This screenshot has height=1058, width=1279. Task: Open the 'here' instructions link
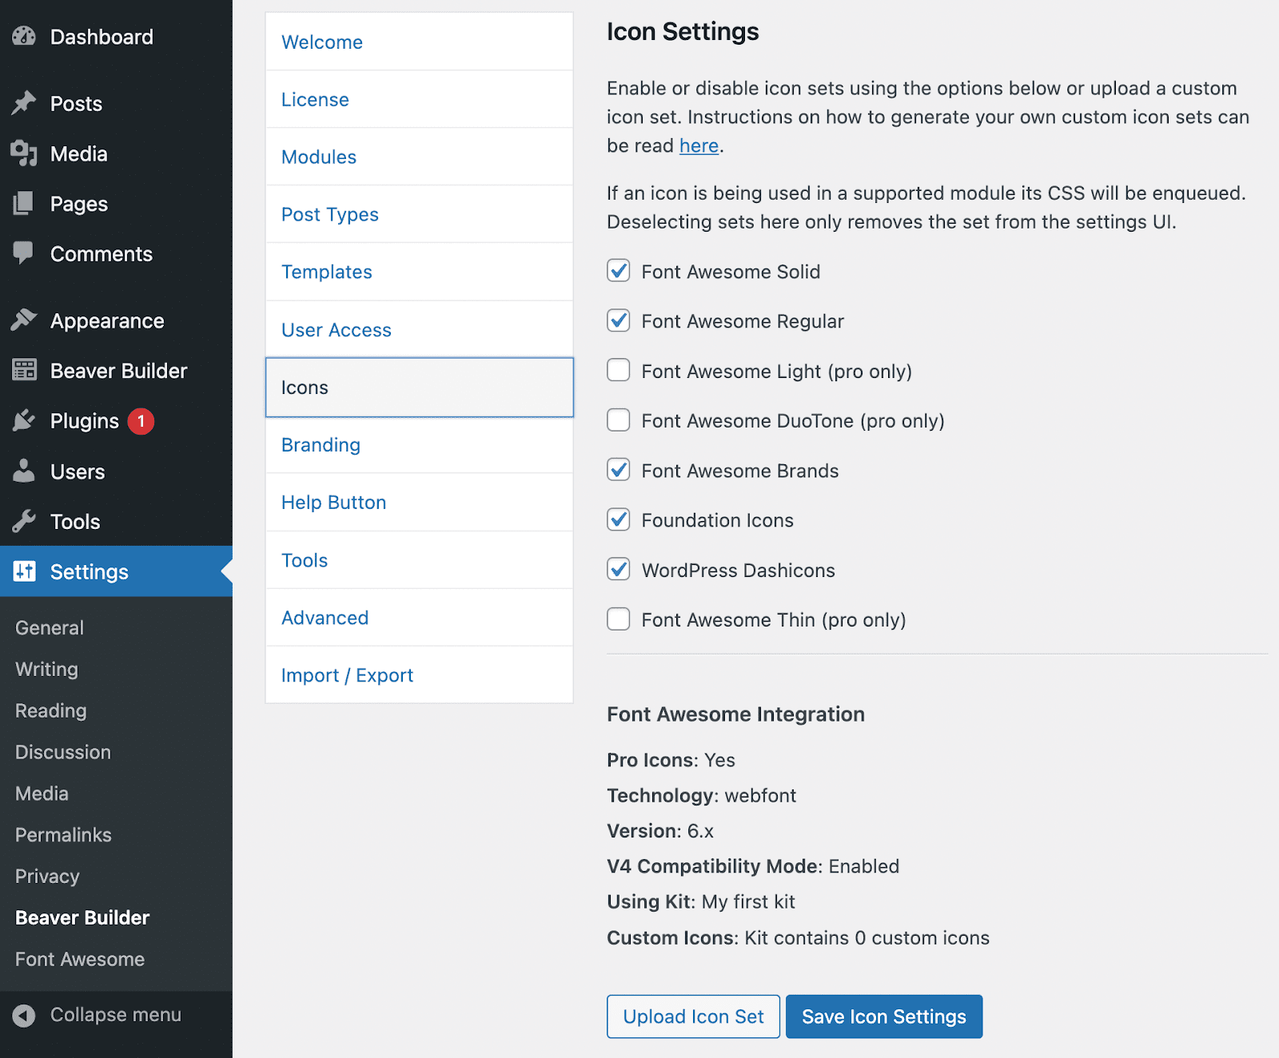[699, 146]
